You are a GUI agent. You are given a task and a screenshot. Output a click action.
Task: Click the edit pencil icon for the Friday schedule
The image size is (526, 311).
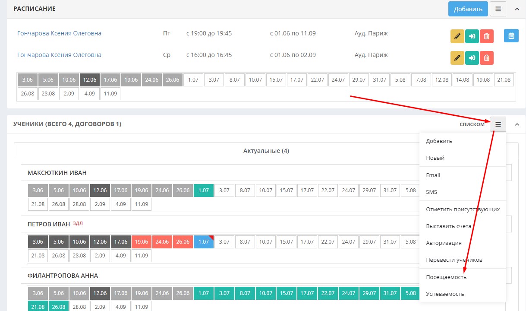tap(457, 36)
